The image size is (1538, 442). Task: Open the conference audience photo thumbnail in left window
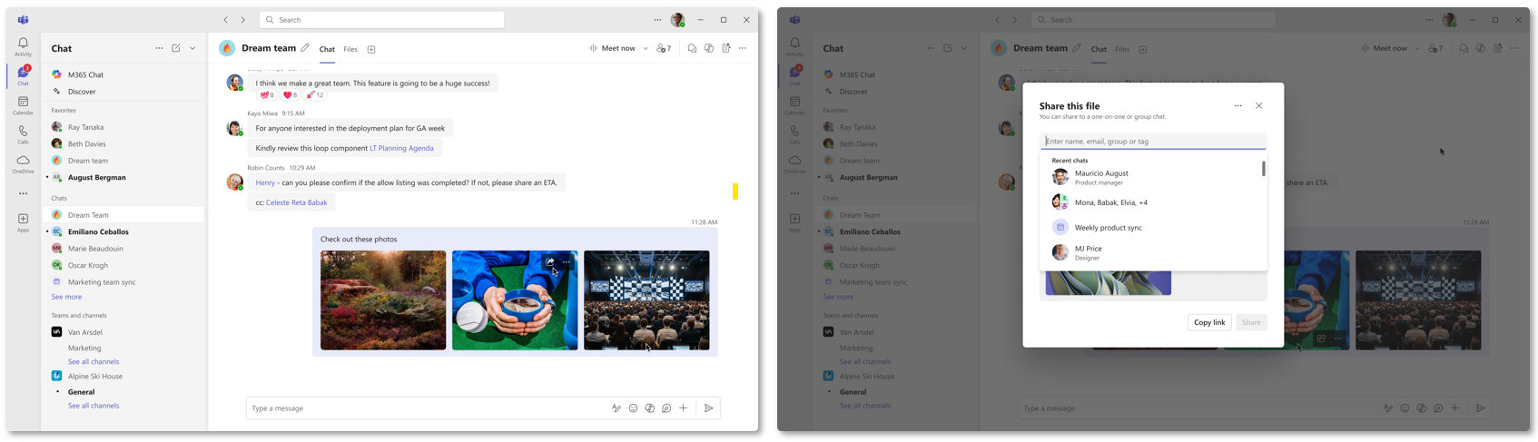[646, 300]
